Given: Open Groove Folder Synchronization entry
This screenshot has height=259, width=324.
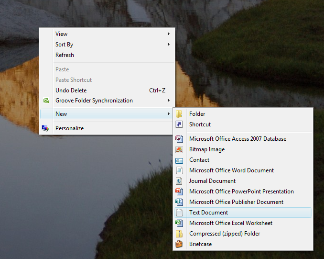Looking at the screenshot, I should coord(107,101).
